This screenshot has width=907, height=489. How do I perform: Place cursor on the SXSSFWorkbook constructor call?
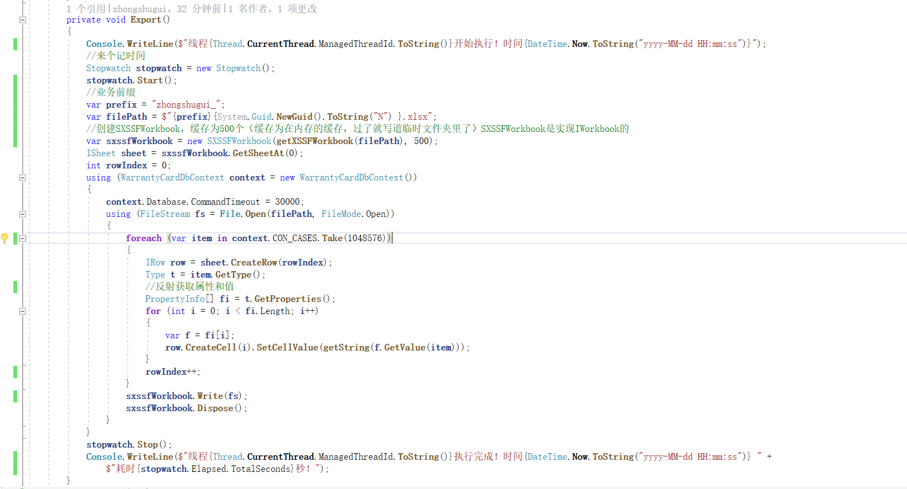point(239,141)
